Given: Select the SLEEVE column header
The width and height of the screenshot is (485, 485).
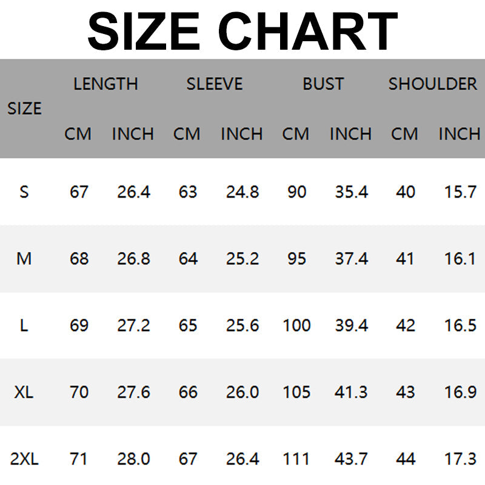Looking at the screenshot, I should [x=214, y=84].
